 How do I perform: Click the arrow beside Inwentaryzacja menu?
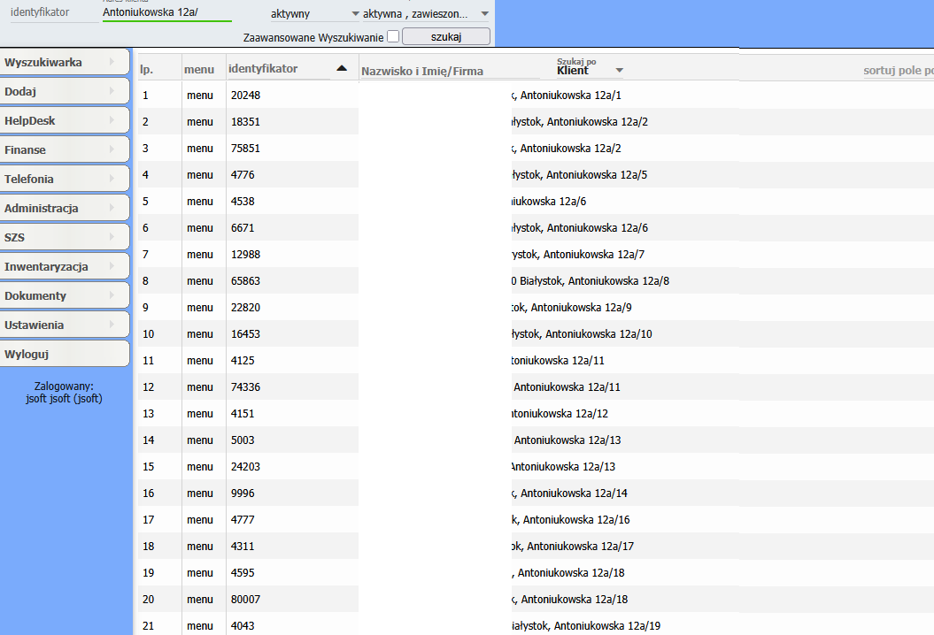pyautogui.click(x=112, y=266)
